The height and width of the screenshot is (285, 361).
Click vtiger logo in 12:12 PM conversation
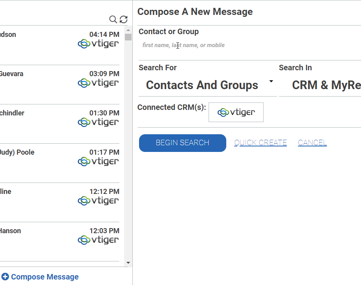98,201
